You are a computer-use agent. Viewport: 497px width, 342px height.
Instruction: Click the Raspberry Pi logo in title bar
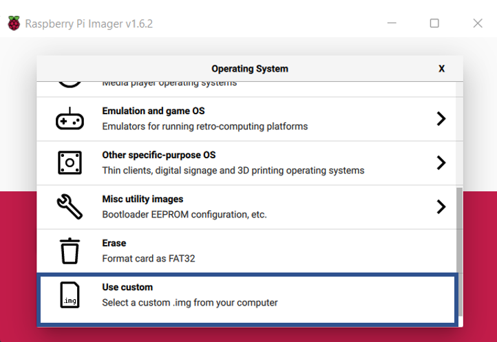(x=14, y=23)
